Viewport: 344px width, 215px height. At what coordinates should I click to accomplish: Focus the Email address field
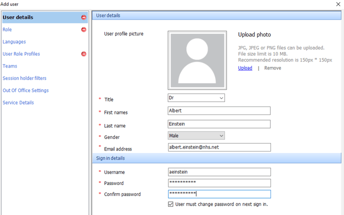click(x=219, y=147)
